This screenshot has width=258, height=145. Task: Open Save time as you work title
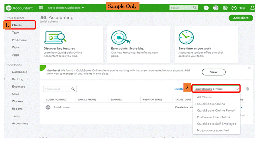click(195, 49)
